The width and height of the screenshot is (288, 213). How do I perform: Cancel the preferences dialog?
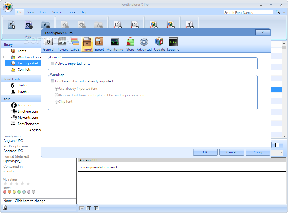(x=231, y=152)
